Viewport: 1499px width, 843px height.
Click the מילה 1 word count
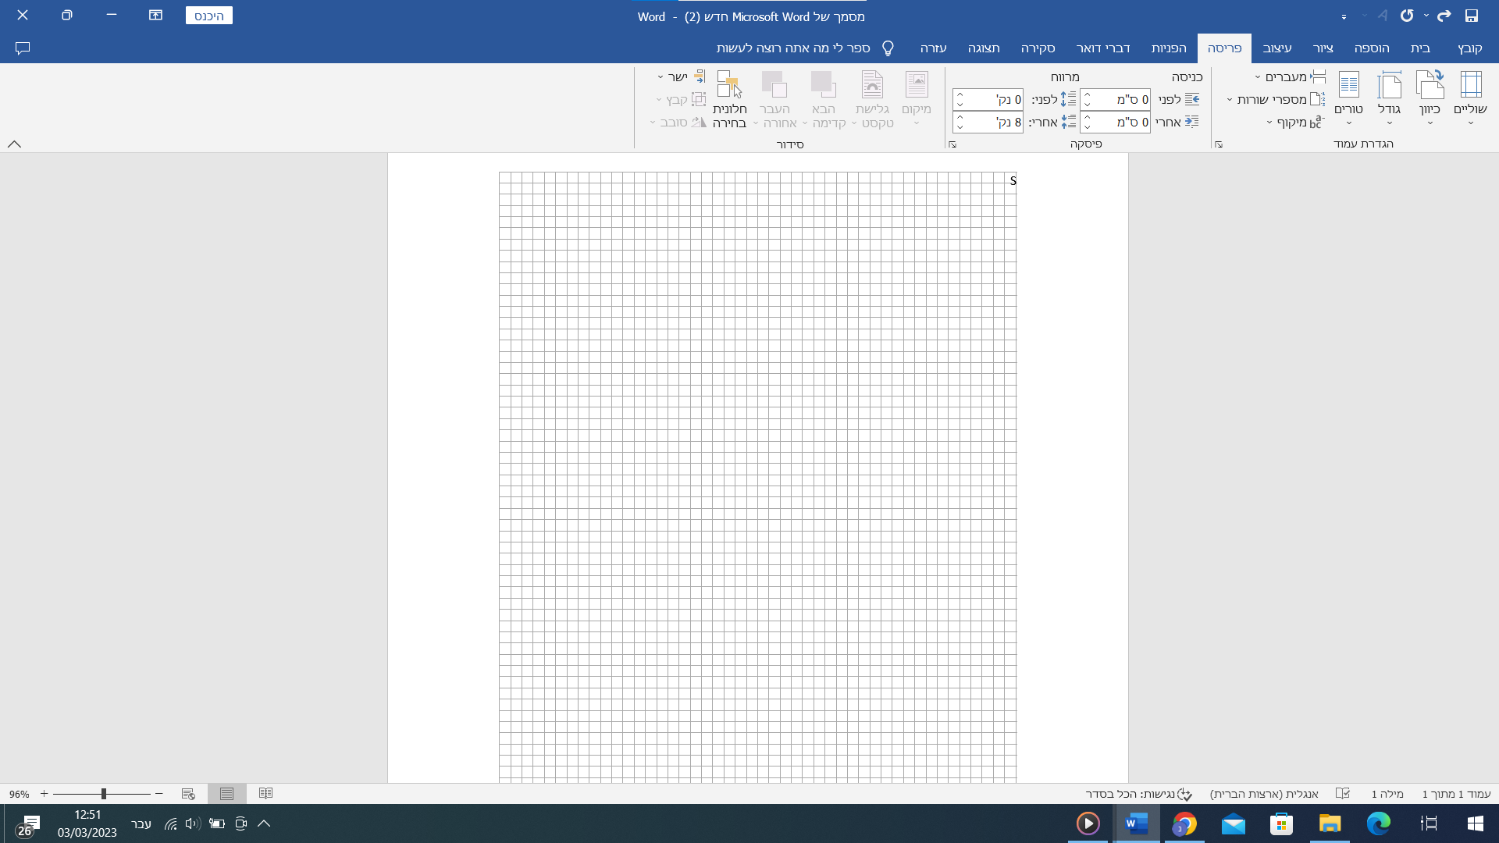pos(1387,794)
